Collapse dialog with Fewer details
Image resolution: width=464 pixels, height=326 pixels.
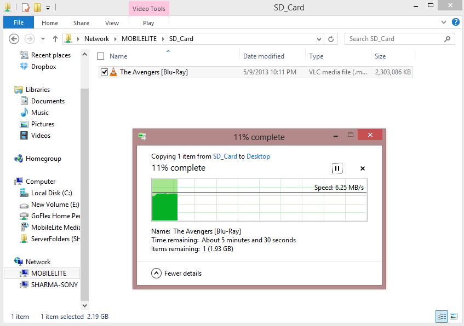click(156, 273)
